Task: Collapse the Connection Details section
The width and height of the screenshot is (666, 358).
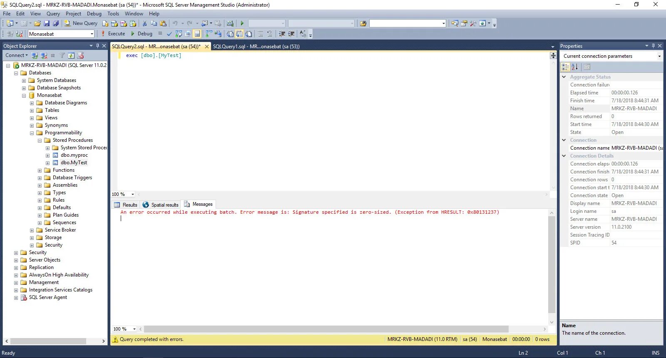Action: [564, 156]
